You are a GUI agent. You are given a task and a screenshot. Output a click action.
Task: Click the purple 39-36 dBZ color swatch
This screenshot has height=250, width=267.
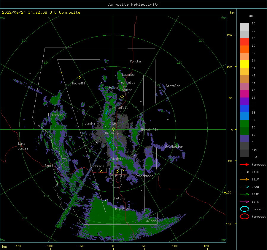[244, 101]
